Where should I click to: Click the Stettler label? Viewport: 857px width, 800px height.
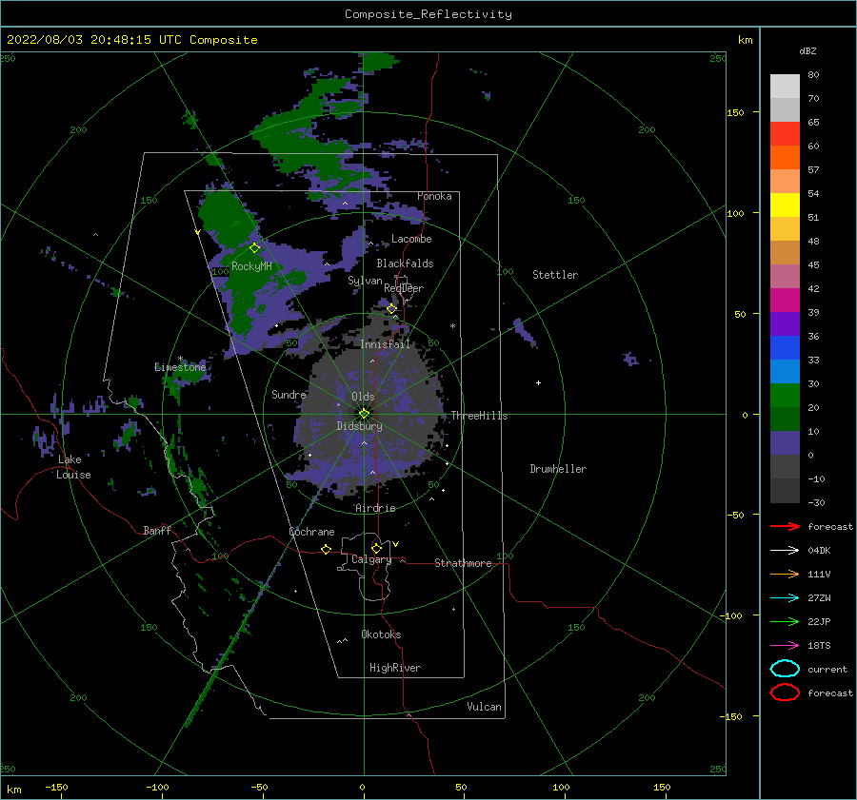point(555,275)
